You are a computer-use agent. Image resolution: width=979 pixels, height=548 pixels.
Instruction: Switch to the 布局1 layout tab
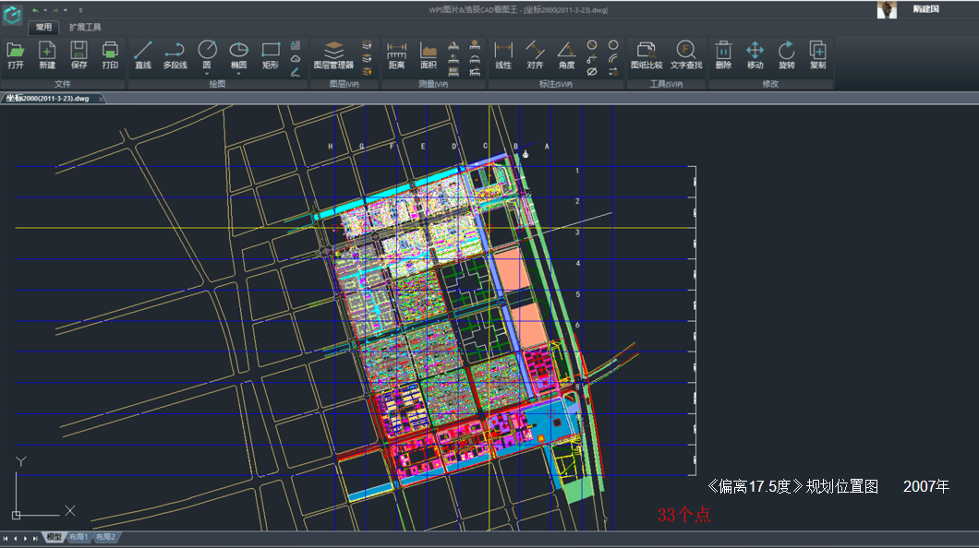[x=79, y=537]
